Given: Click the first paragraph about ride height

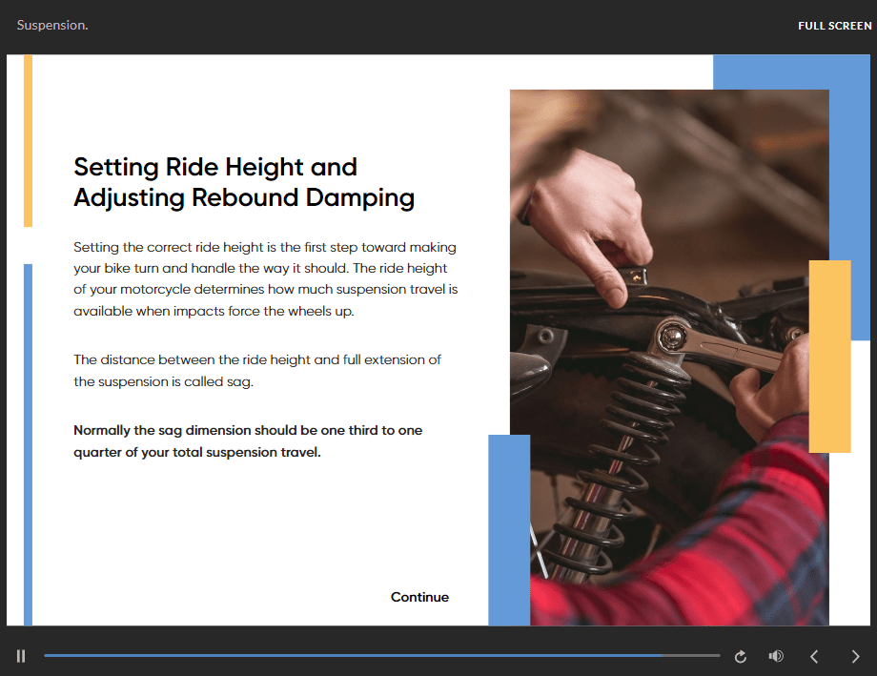Looking at the screenshot, I should tap(266, 278).
